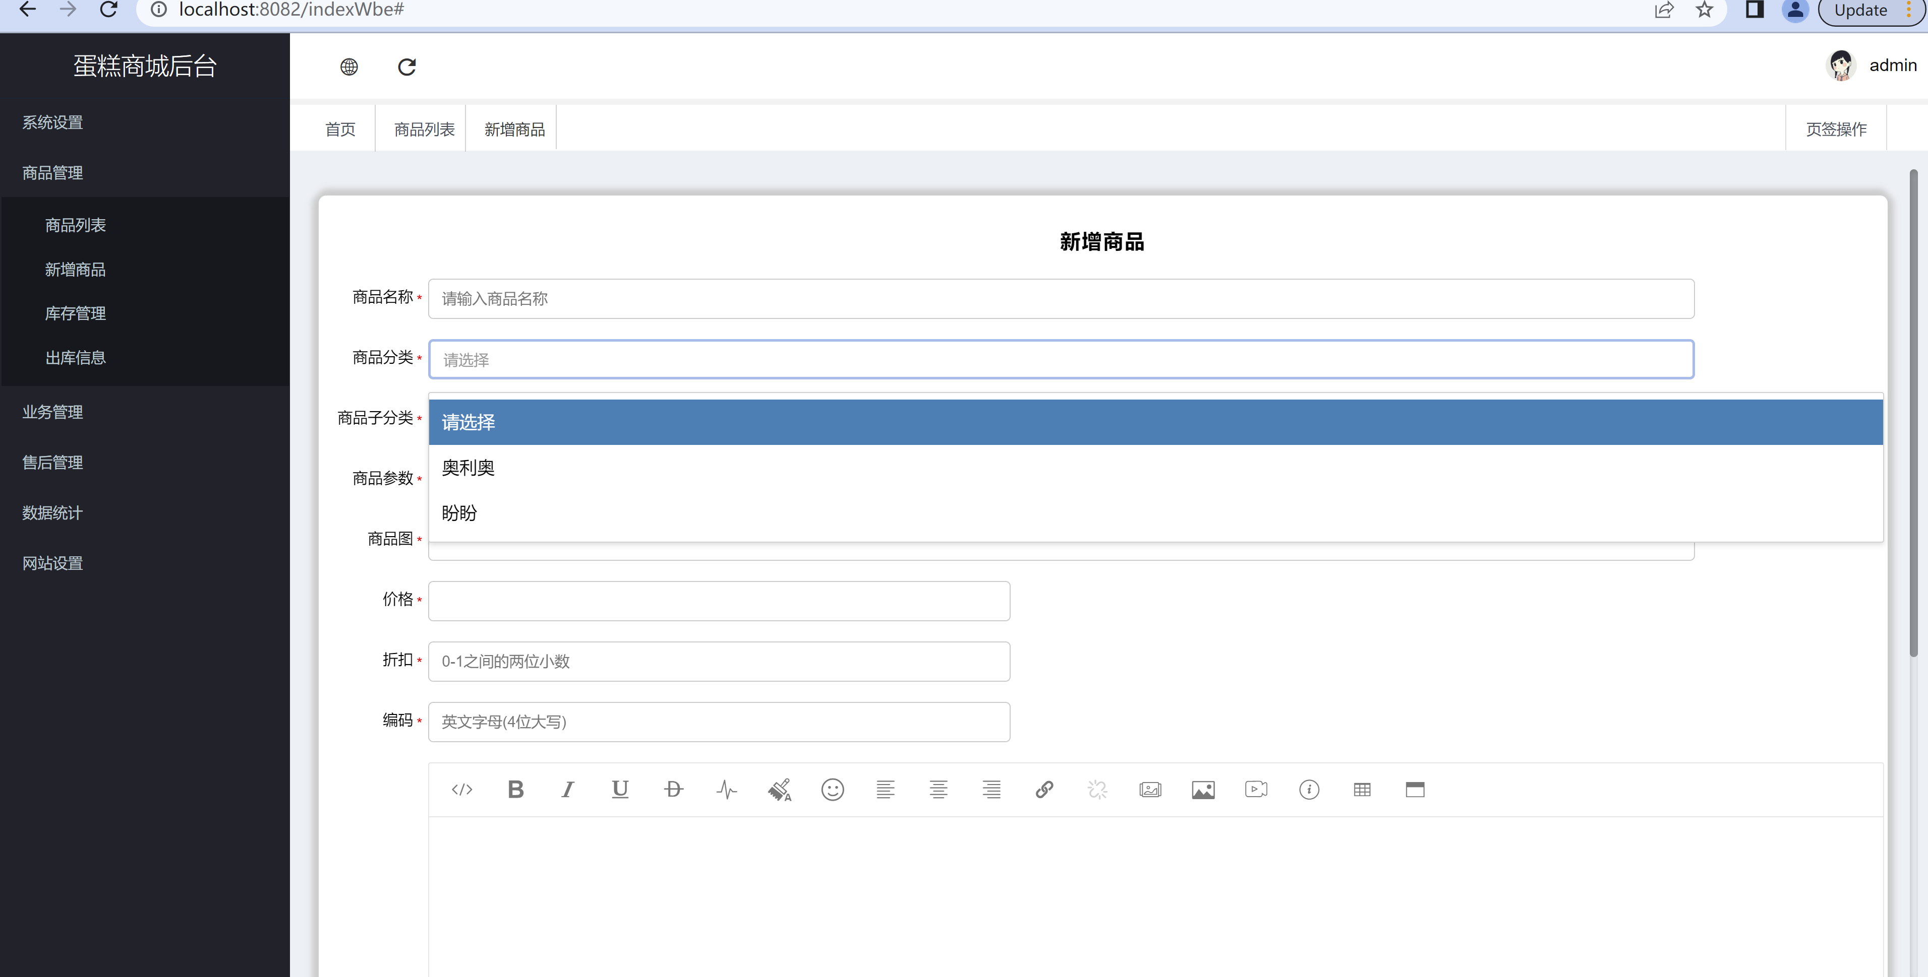1928x977 pixels.
Task: Center align text in editor
Action: pos(939,790)
